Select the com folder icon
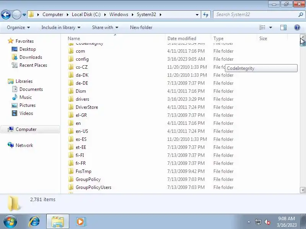Image resolution: width=306 pixels, height=229 pixels. tap(71, 51)
